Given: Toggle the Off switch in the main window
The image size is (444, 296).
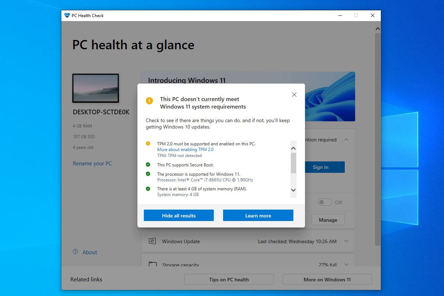Looking at the screenshot, I should [x=325, y=202].
